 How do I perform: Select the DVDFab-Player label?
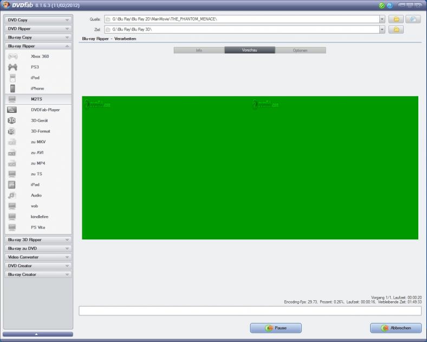coord(45,110)
